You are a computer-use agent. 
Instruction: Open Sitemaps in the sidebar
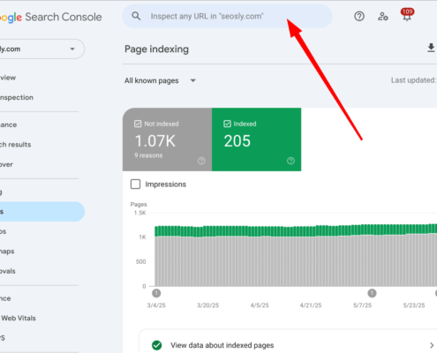7,252
